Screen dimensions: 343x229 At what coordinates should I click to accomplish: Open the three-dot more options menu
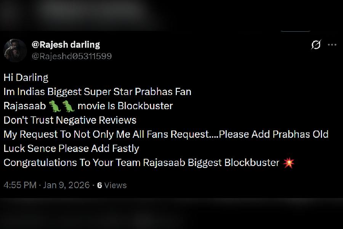coord(332,45)
